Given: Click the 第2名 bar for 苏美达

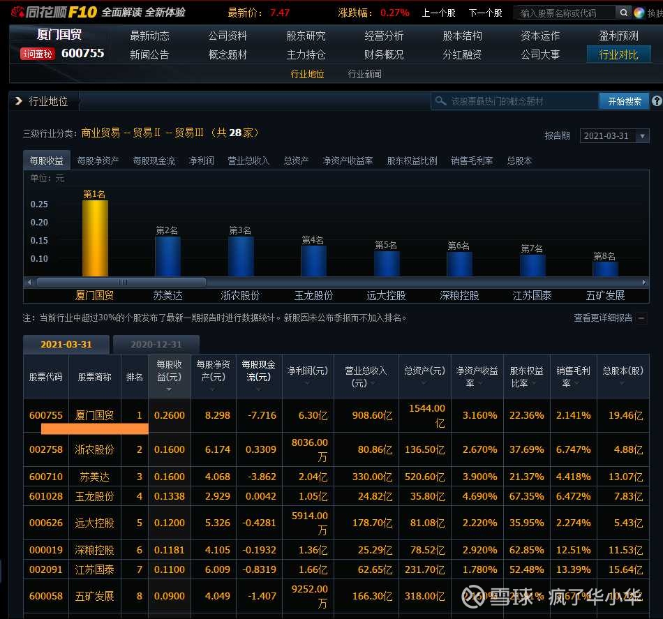Looking at the screenshot, I should [168, 257].
